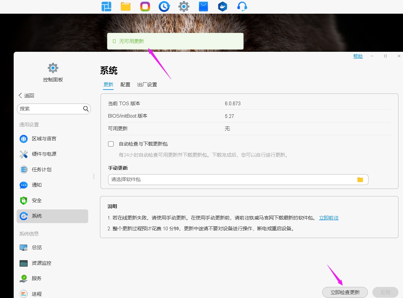Viewport: 403px width, 298px height.
Task: Open the TOS desktop windows icon in top bar
Action: point(106,7)
